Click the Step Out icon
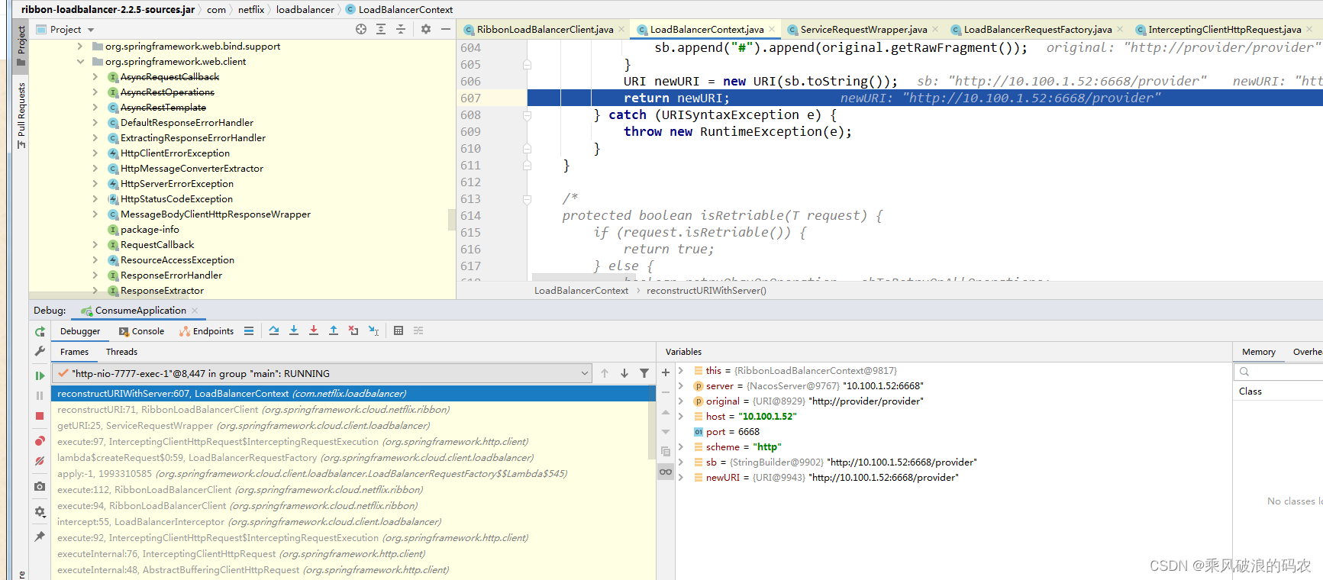 coord(334,330)
